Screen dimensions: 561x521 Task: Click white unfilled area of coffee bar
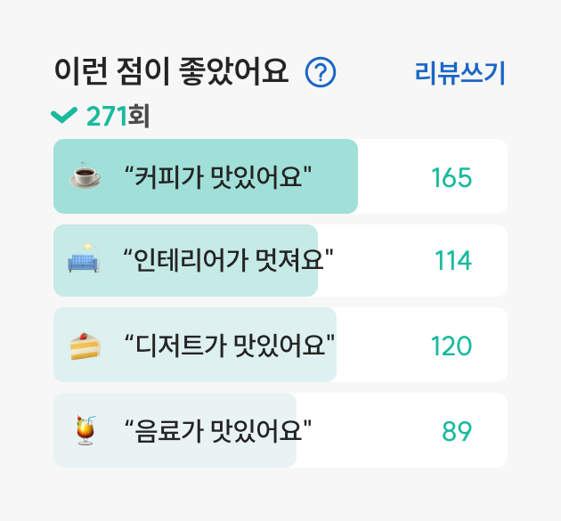point(394,176)
